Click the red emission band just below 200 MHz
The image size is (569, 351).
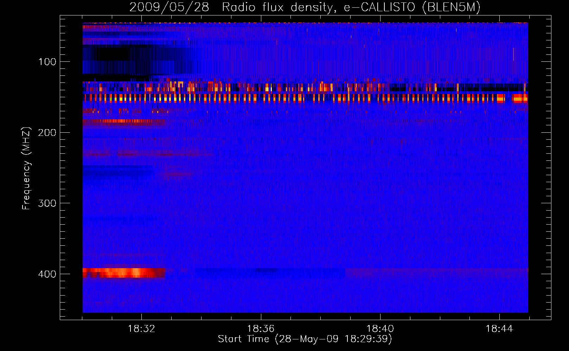click(x=124, y=122)
